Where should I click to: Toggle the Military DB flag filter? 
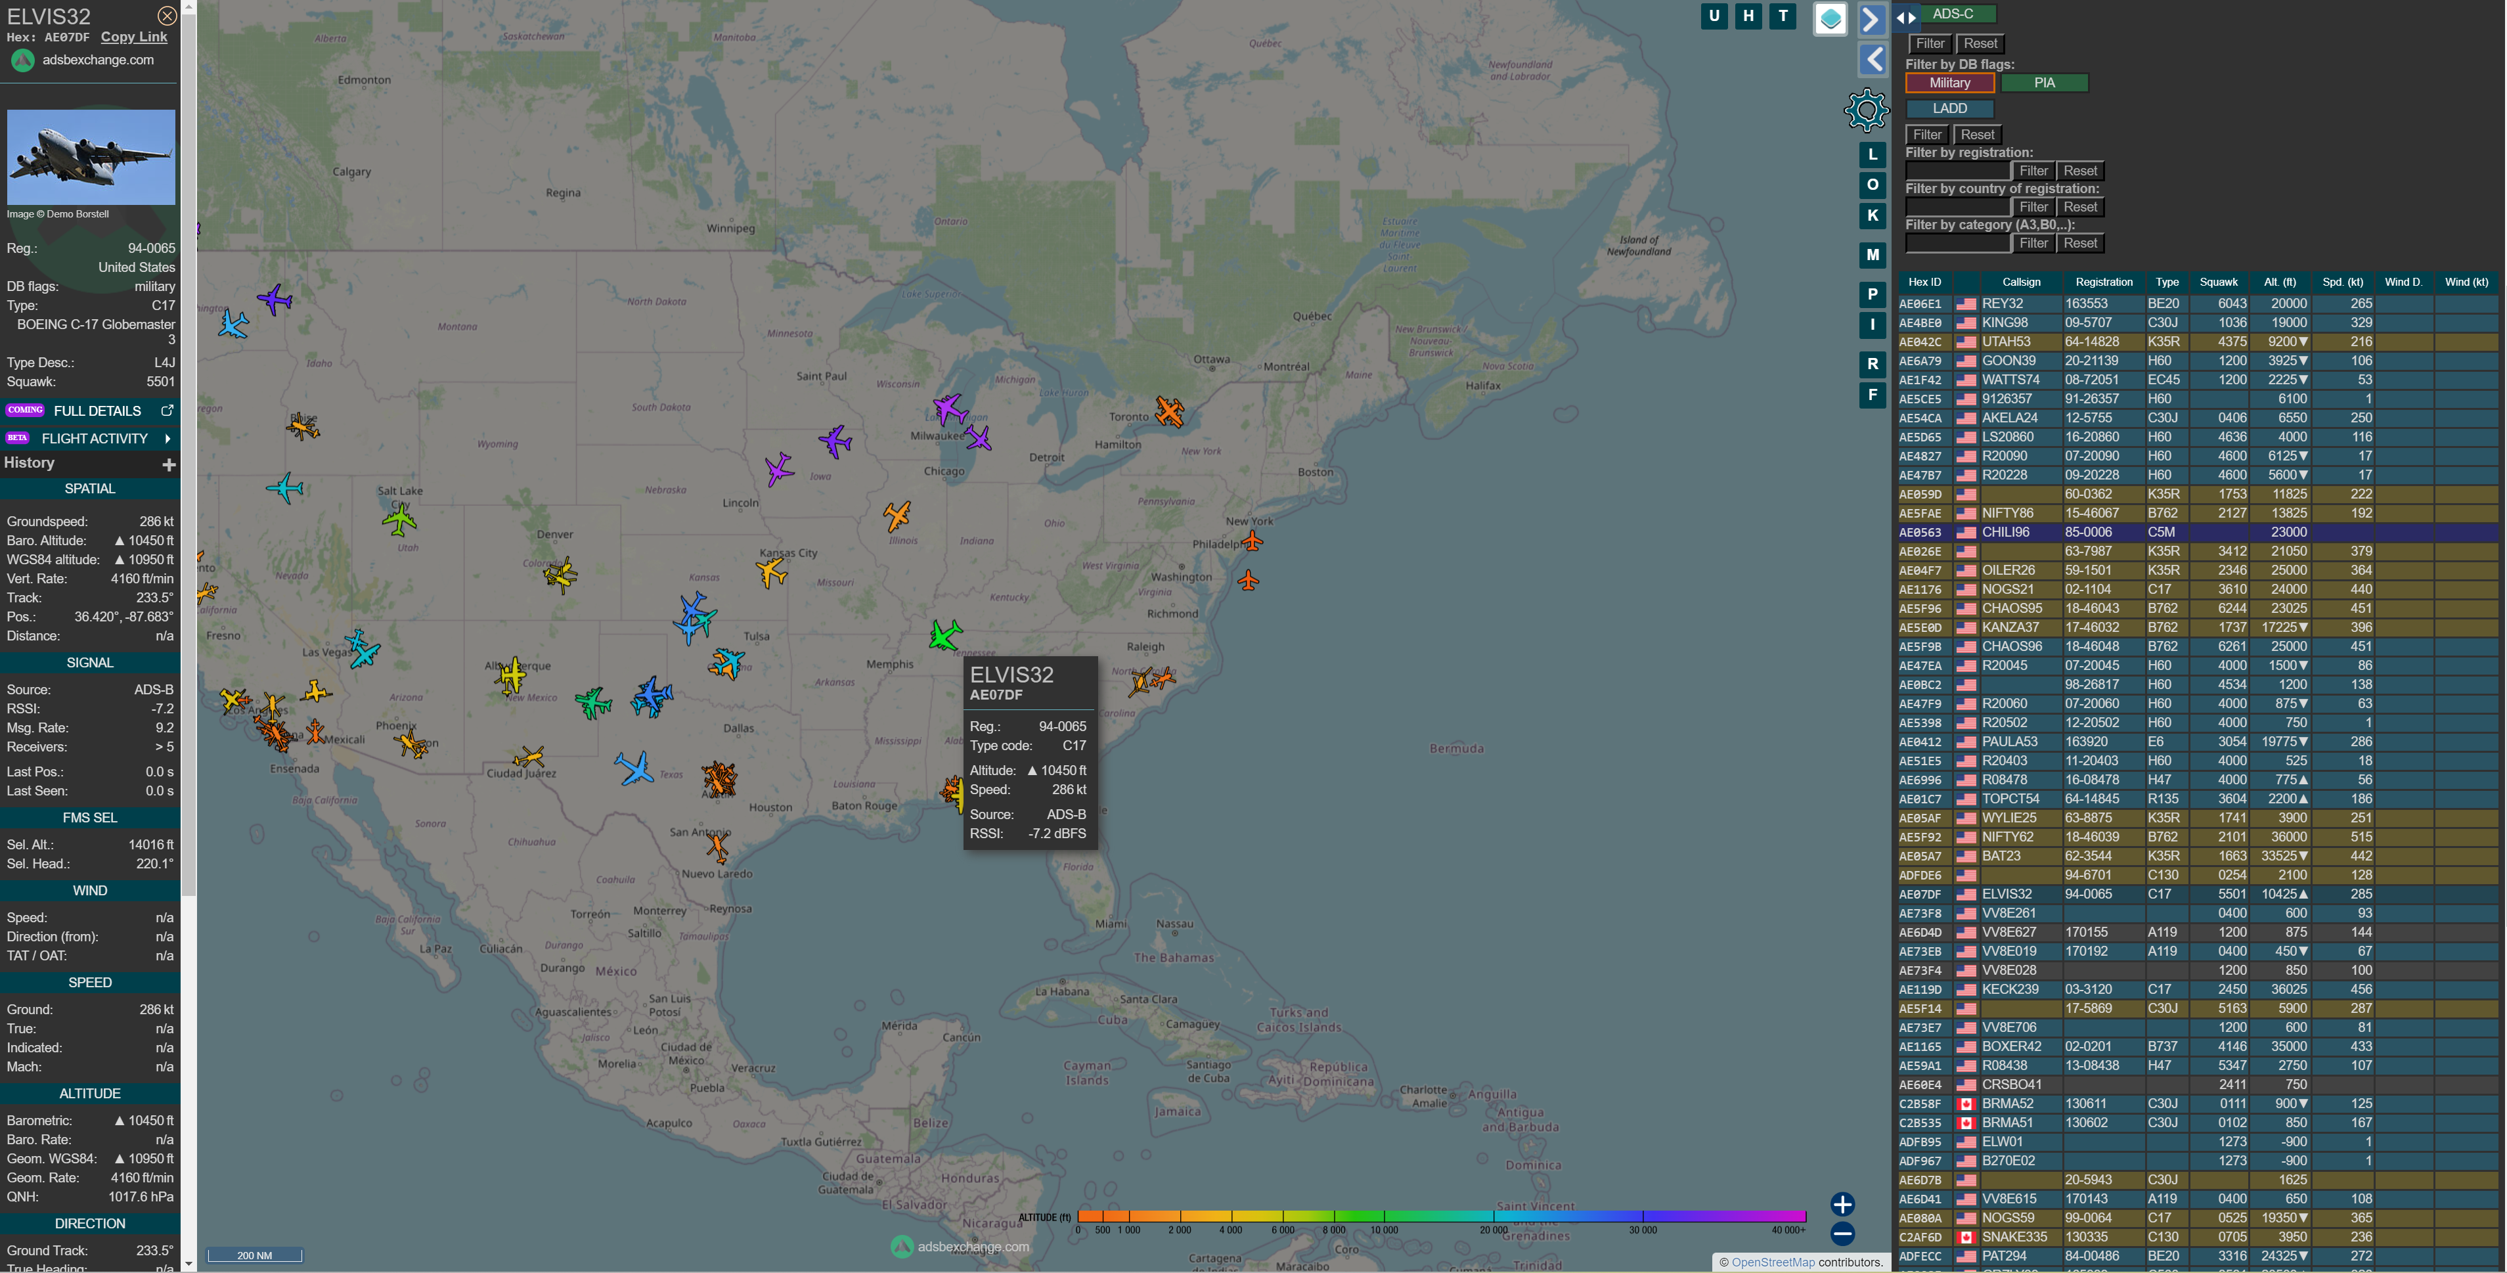tap(1949, 83)
